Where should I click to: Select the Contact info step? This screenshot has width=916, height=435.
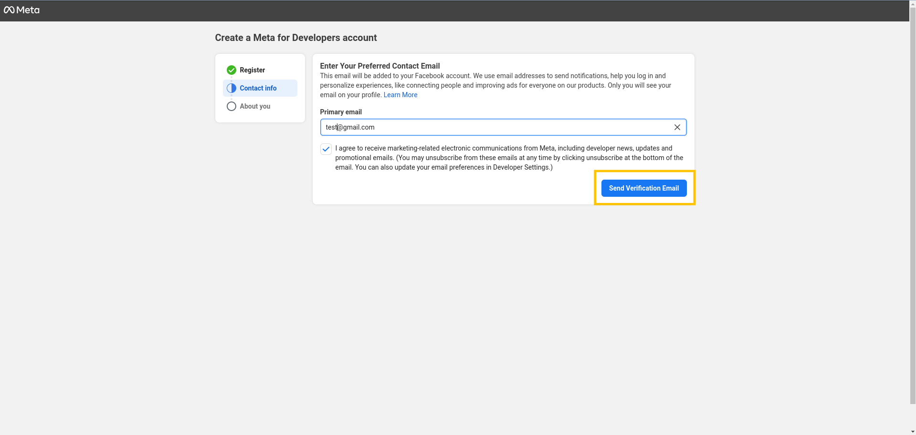[x=260, y=88]
